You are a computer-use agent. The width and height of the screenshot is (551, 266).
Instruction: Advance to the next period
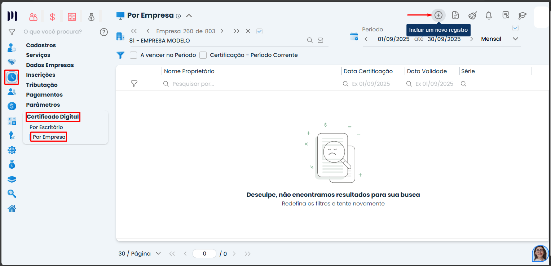[x=471, y=39]
